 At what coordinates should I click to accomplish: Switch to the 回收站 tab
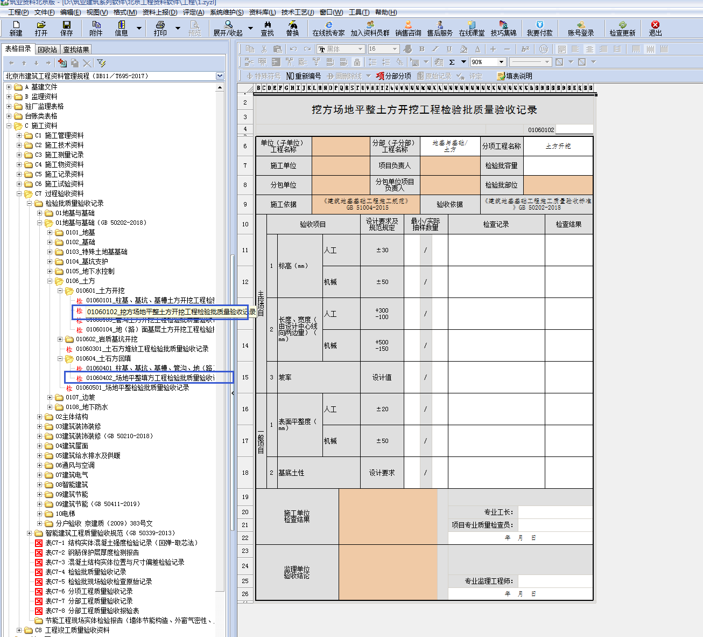[x=47, y=50]
